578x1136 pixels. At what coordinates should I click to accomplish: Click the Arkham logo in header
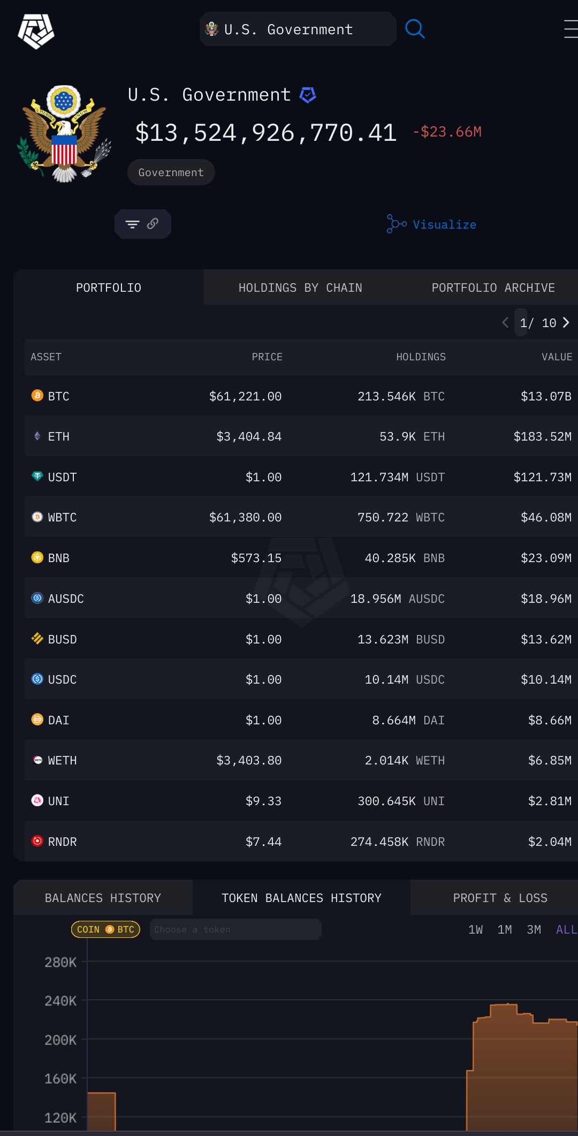[x=36, y=31]
